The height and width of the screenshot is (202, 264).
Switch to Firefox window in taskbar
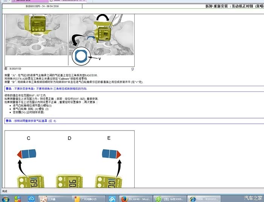click(137, 198)
